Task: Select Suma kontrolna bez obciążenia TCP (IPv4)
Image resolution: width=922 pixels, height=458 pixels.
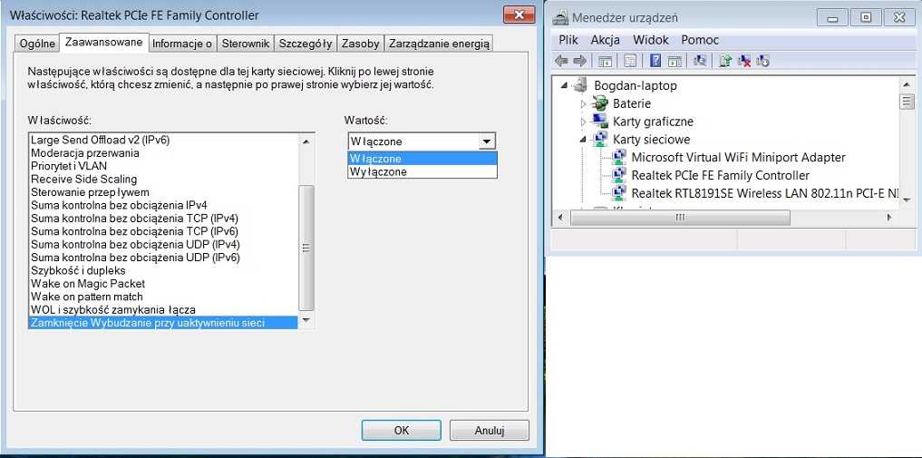Action: pyautogui.click(x=163, y=219)
